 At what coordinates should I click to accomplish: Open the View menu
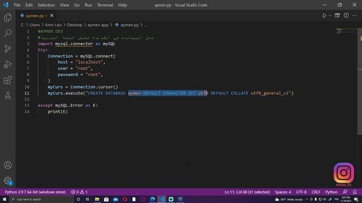[64, 5]
